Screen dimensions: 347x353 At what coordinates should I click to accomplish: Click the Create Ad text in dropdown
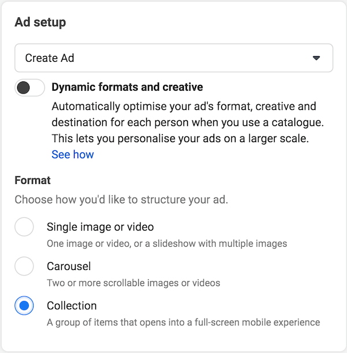tap(50, 58)
